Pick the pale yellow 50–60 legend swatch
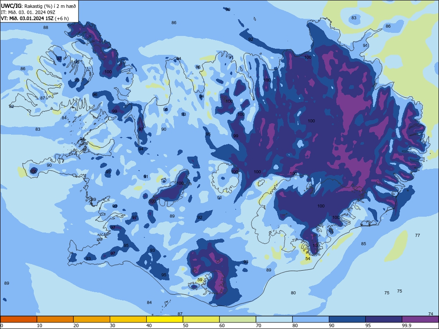Image resolution: width=439 pixels, height=329 pixels. point(202,319)
